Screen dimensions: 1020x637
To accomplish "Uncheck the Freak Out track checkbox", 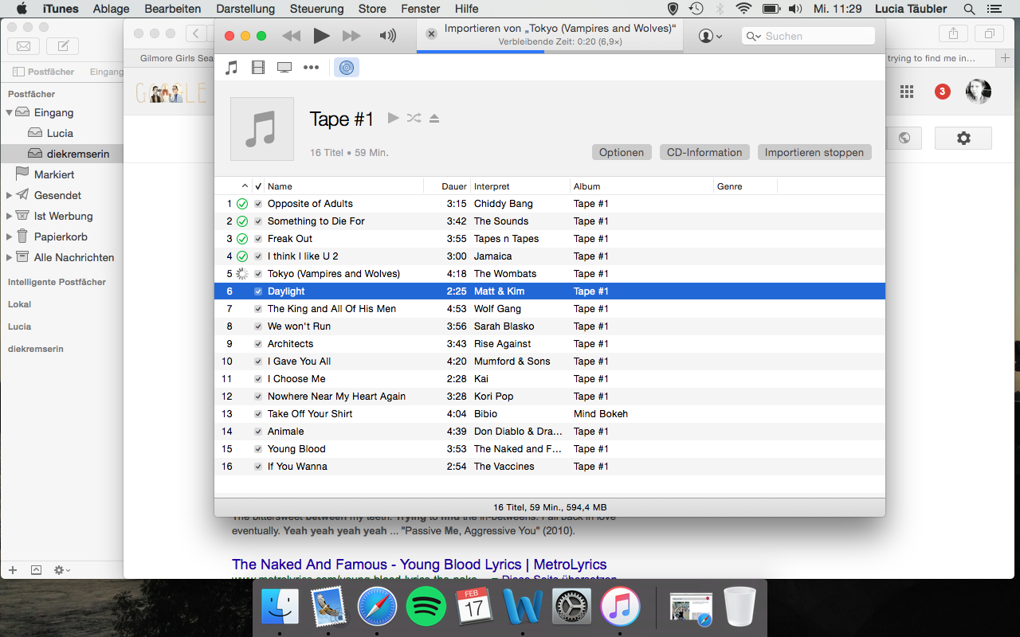I will click(x=258, y=239).
